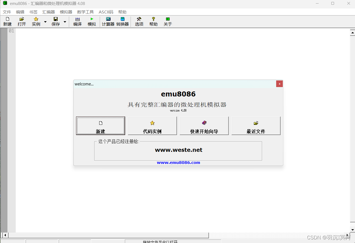This screenshot has height=243, width=355.
Task: Show about dialog with 关于 icon
Action: pos(168,21)
